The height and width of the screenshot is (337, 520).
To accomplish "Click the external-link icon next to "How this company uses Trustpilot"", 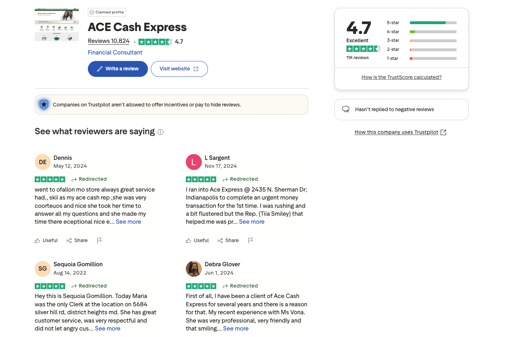I will (443, 132).
